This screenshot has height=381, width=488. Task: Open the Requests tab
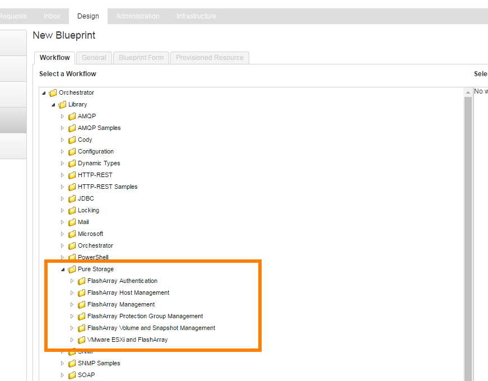13,16
